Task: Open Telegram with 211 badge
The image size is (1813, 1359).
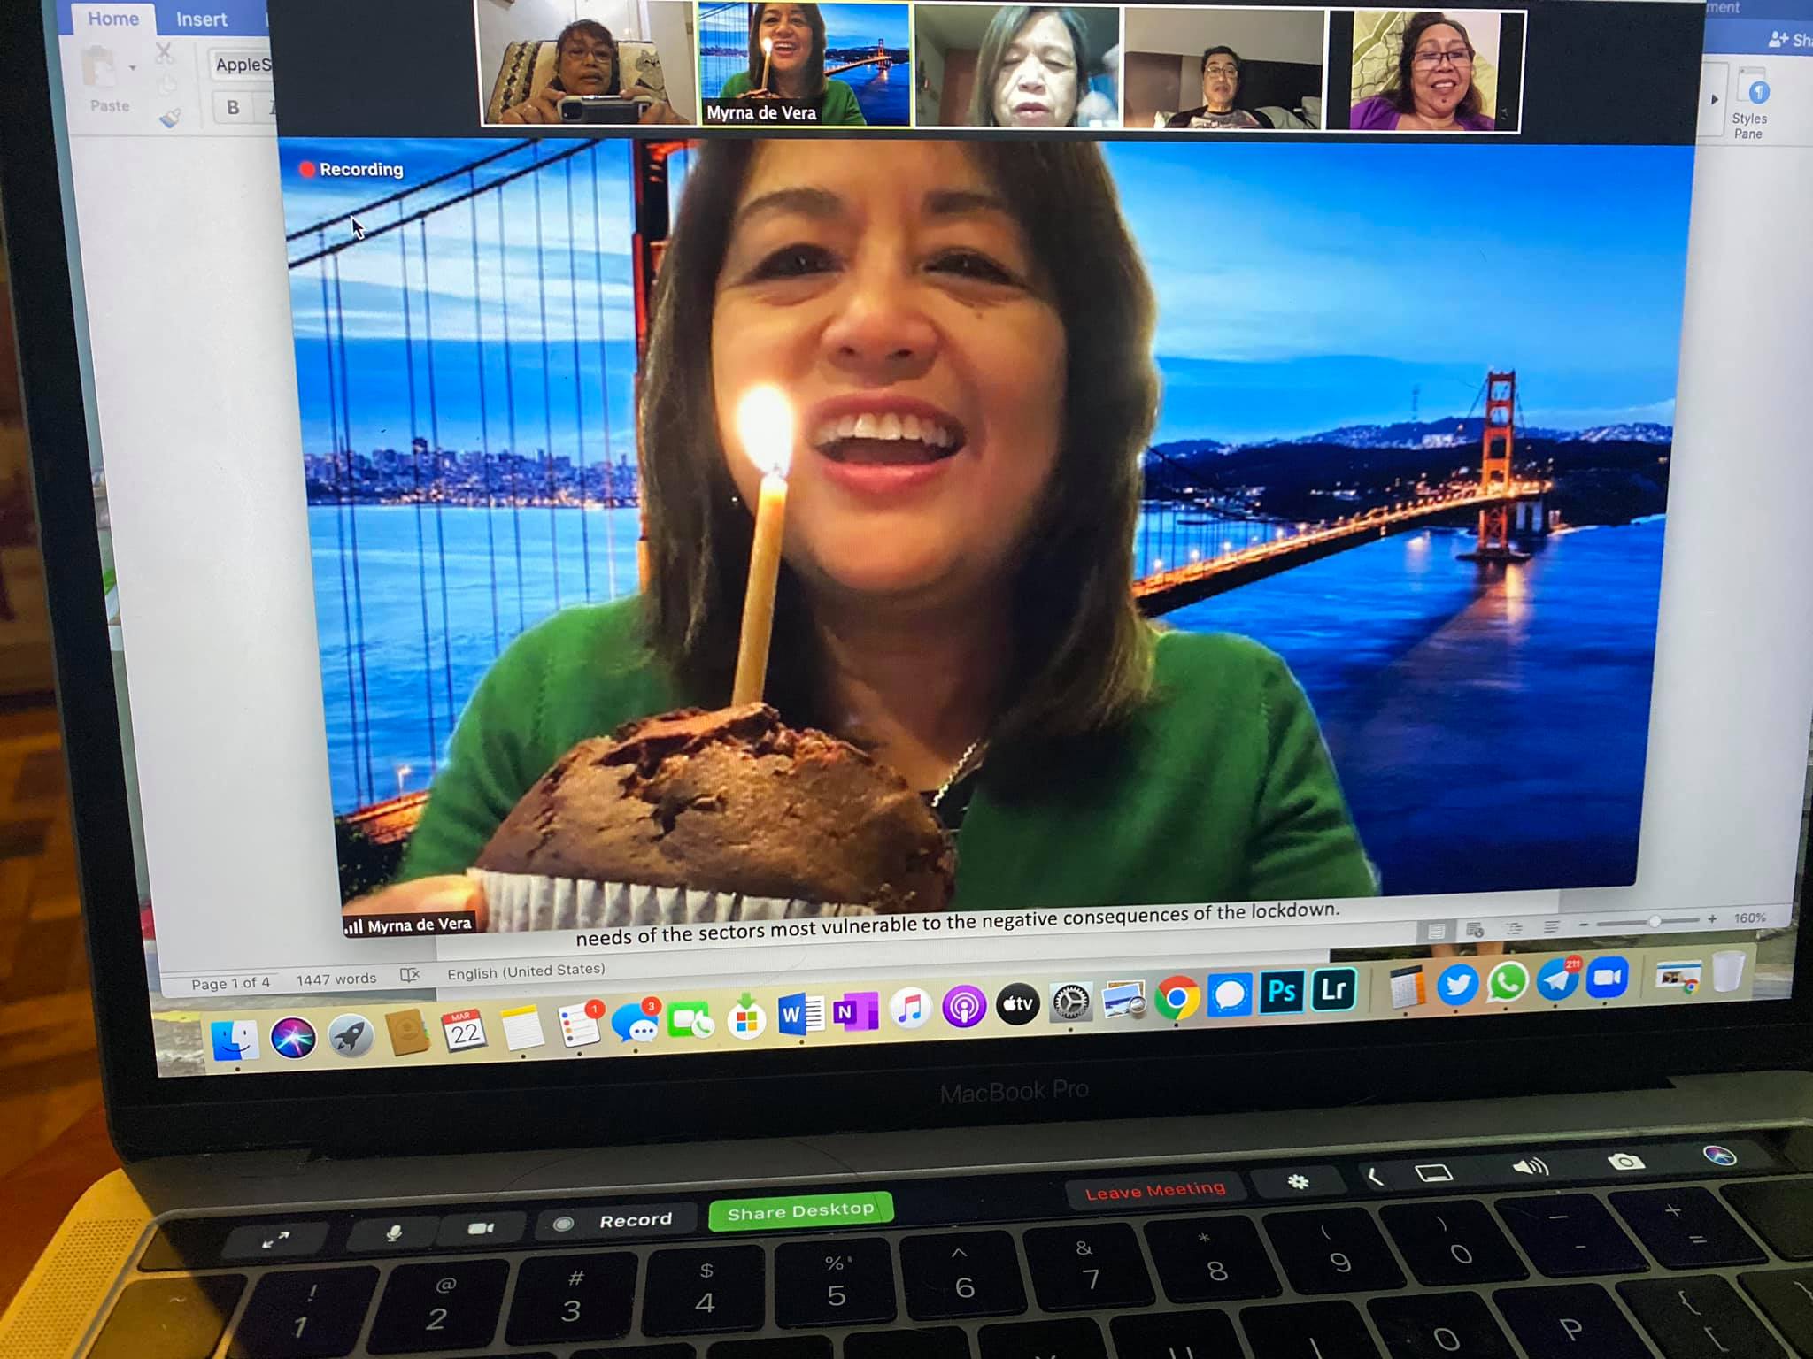Action: 1557,979
